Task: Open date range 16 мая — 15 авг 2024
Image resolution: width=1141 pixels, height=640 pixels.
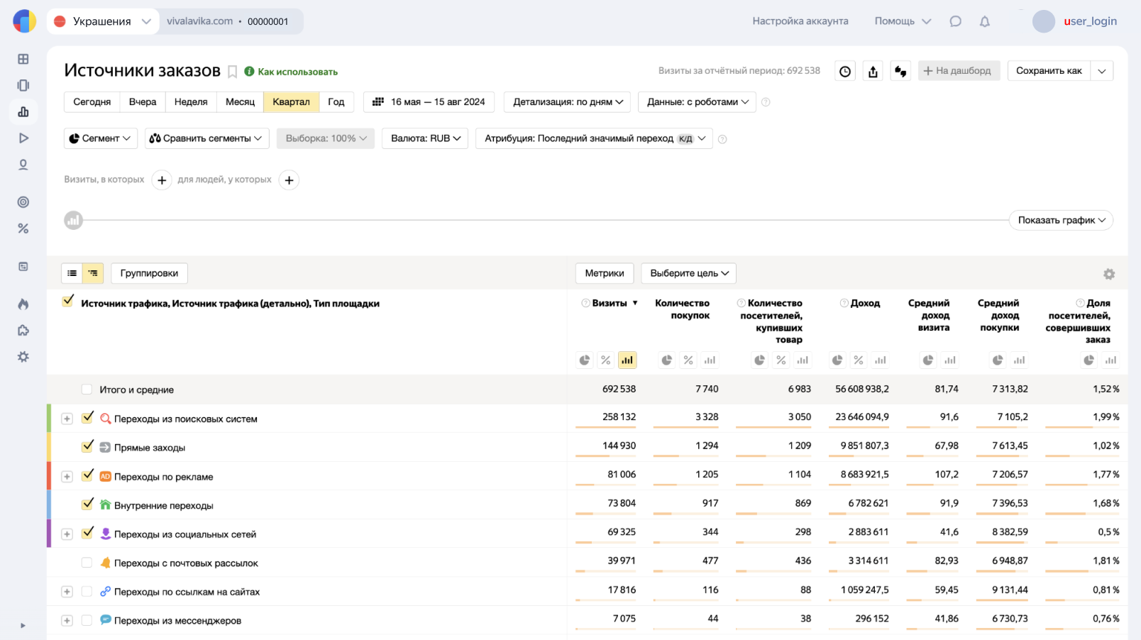Action: coord(429,102)
